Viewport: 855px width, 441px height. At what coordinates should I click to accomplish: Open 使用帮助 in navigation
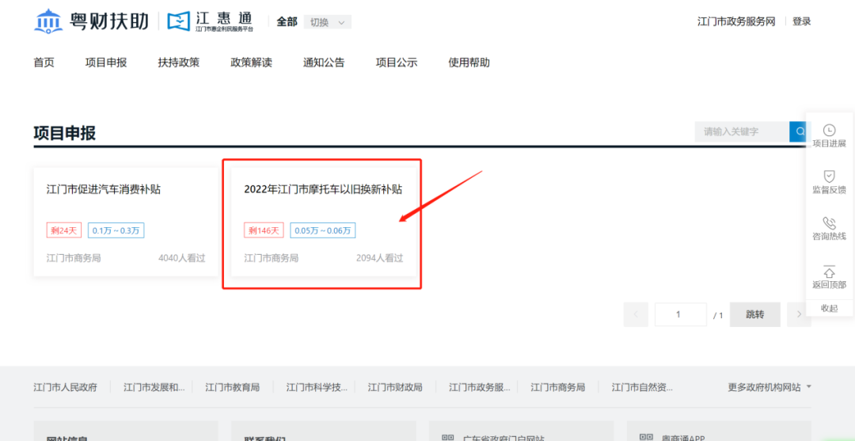coord(469,63)
